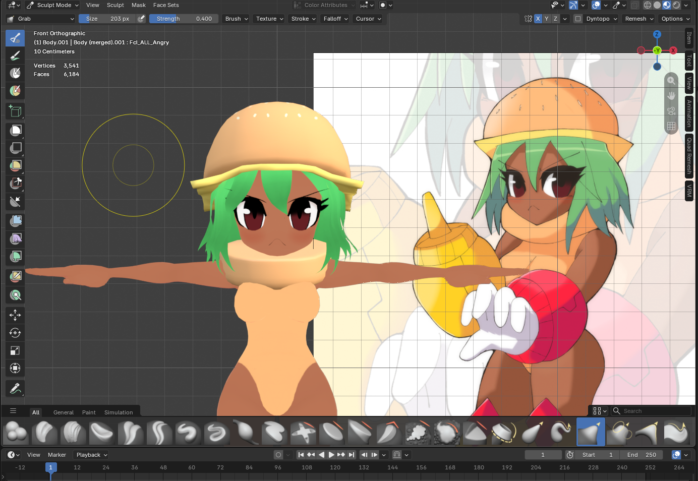
Task: Open the Dyntopo dropdown
Action: [x=602, y=19]
